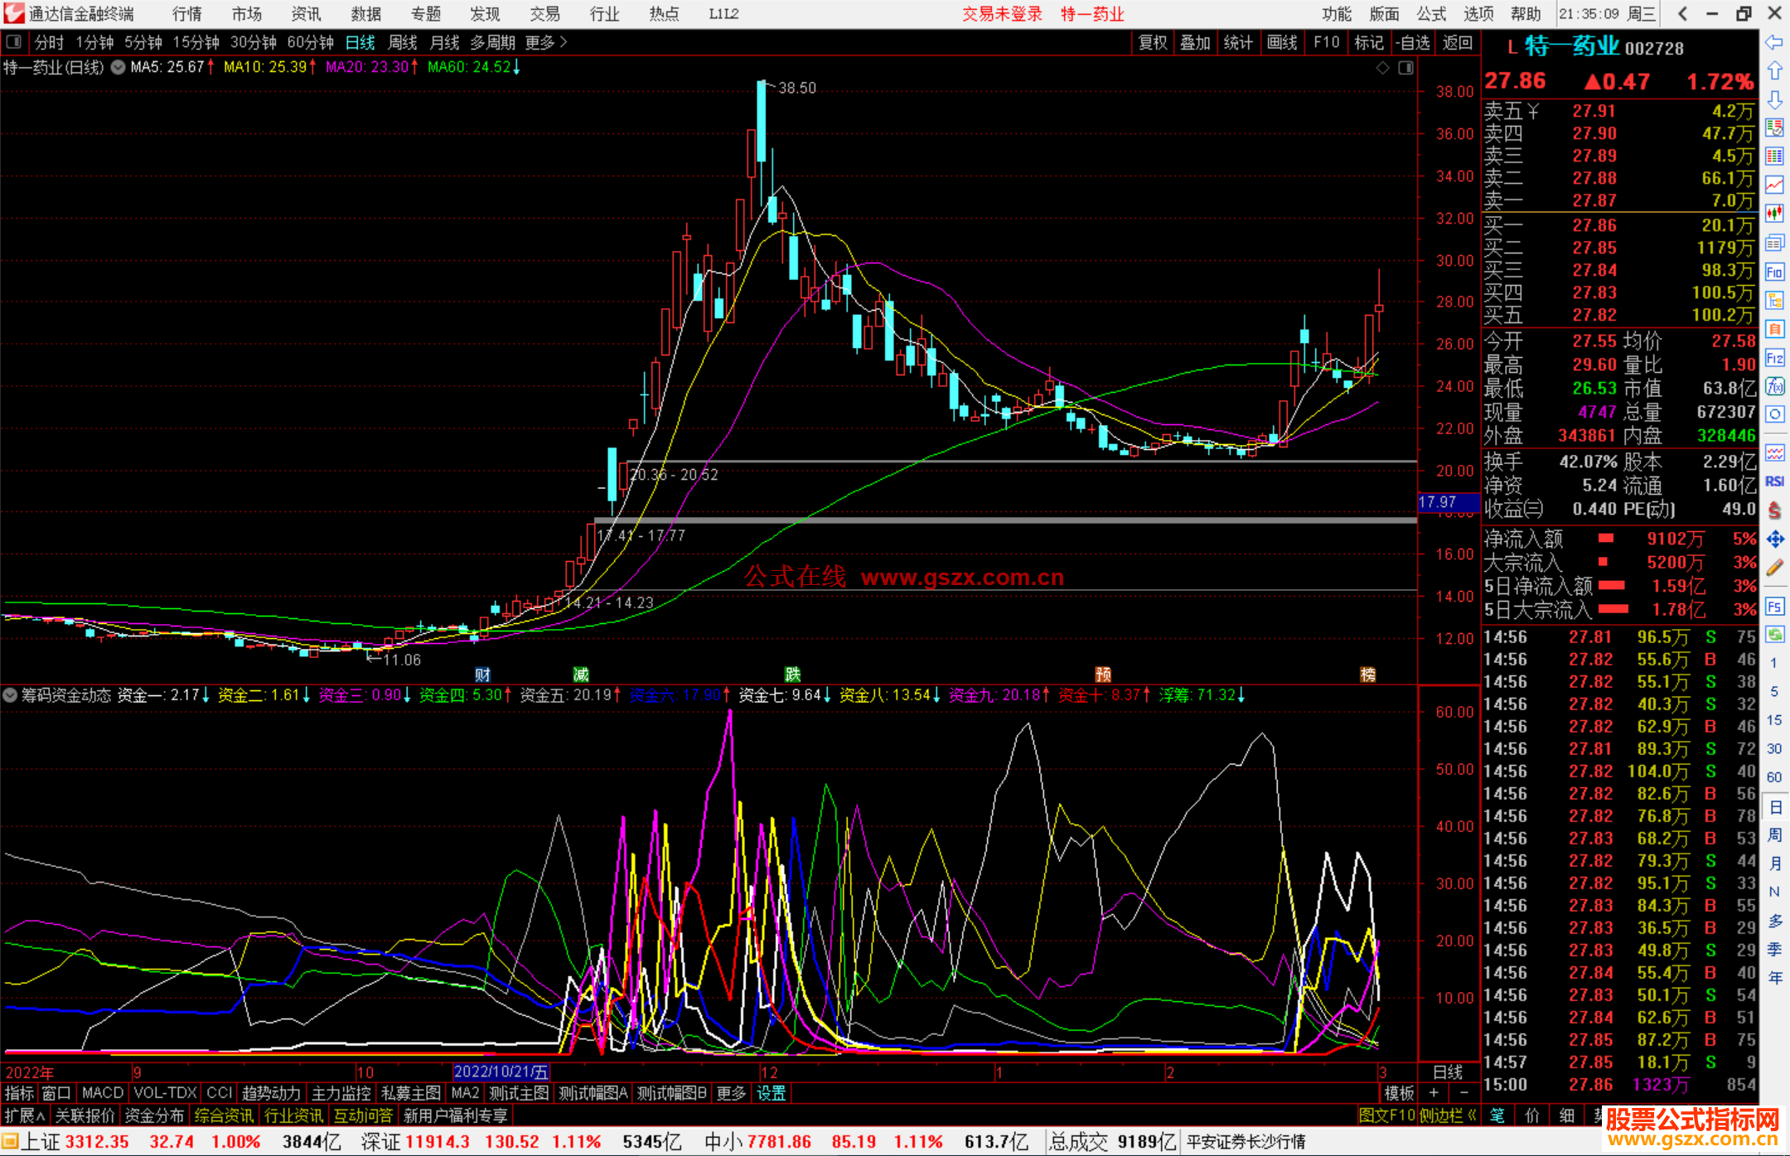Viewport: 1790px width, 1156px height.
Task: Toggle side panel icon at chart top-right
Action: (x=1405, y=68)
